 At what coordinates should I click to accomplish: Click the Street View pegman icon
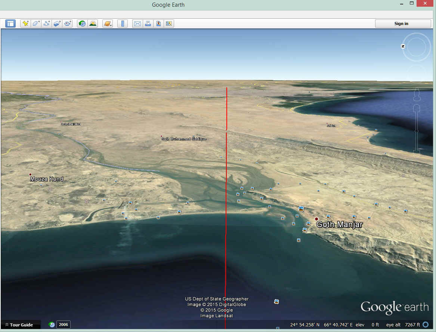416,95
